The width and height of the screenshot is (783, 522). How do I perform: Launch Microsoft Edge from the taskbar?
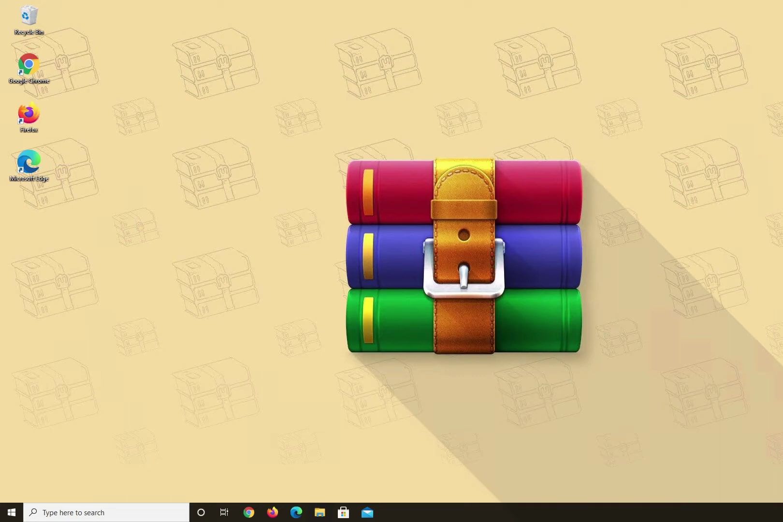click(x=296, y=512)
